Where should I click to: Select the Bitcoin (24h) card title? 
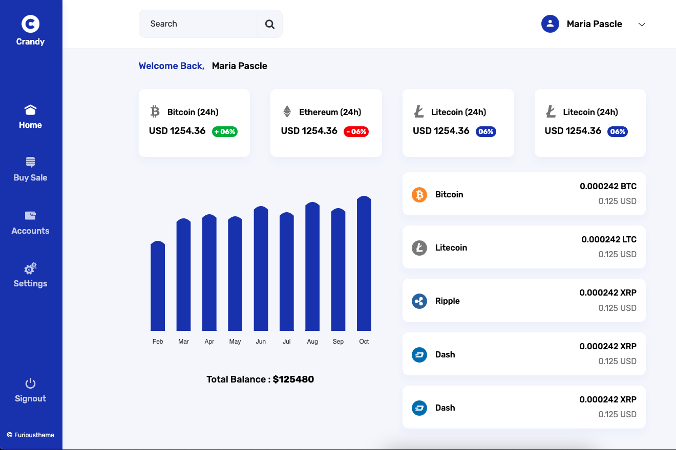(x=193, y=112)
